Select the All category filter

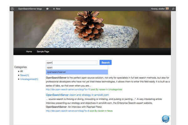pyautogui.click(x=21, y=71)
